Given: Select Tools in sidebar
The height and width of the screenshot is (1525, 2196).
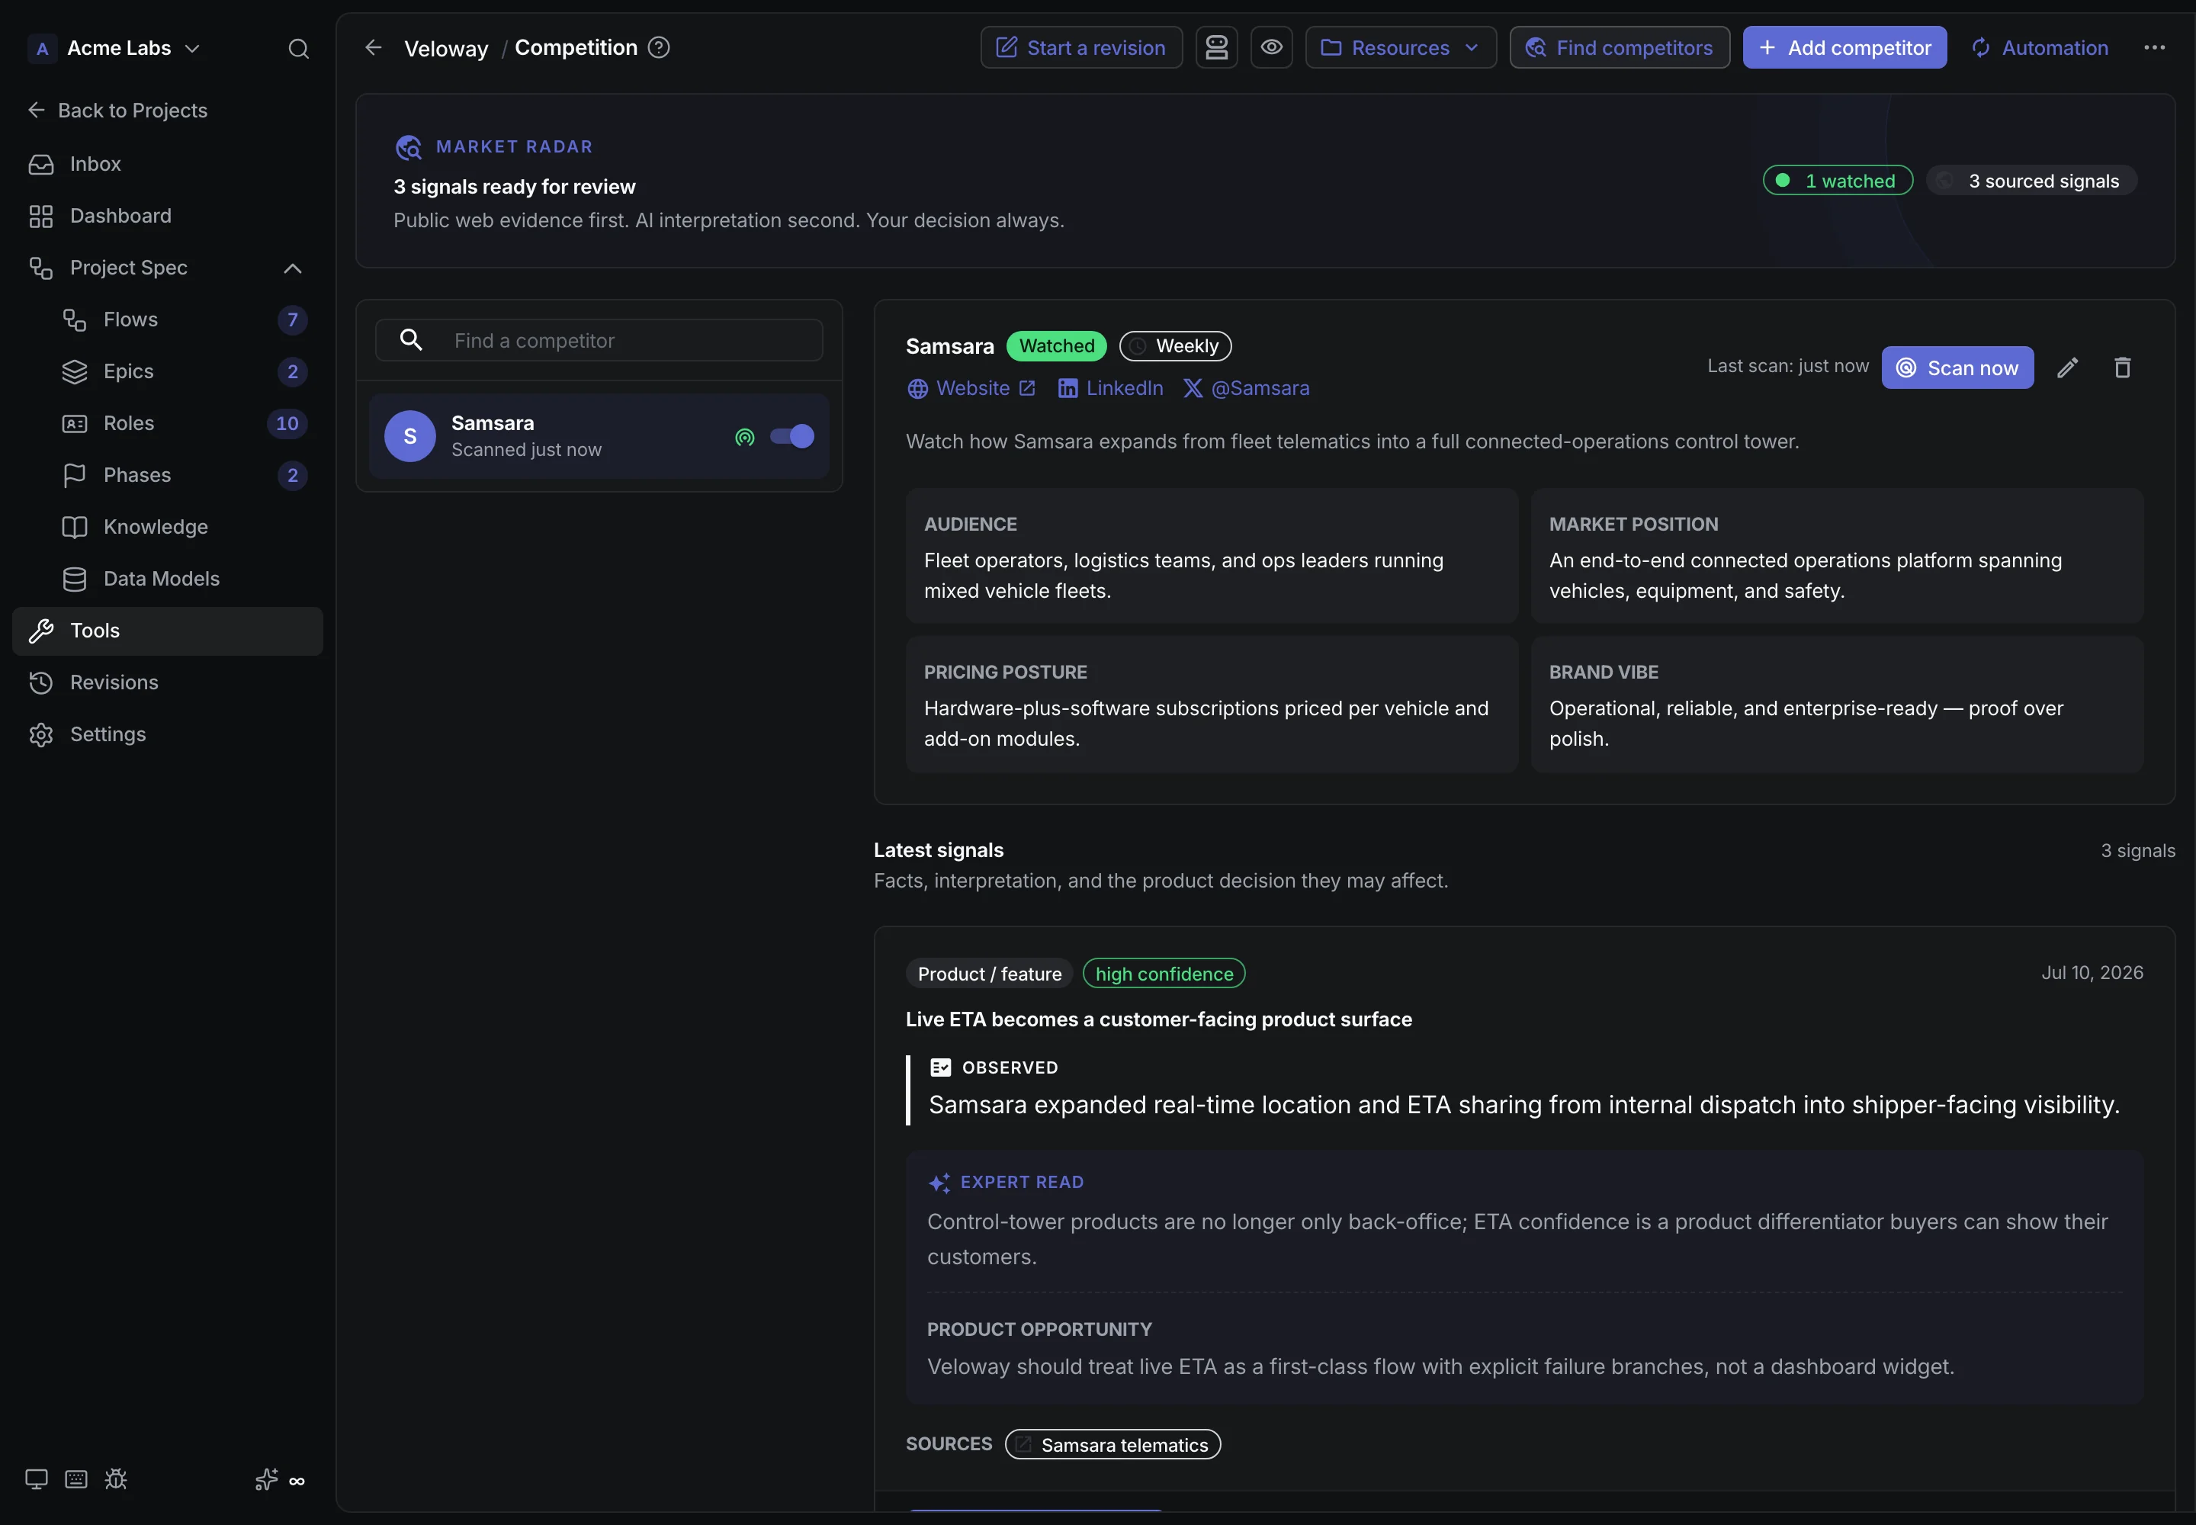Looking at the screenshot, I should coord(169,631).
